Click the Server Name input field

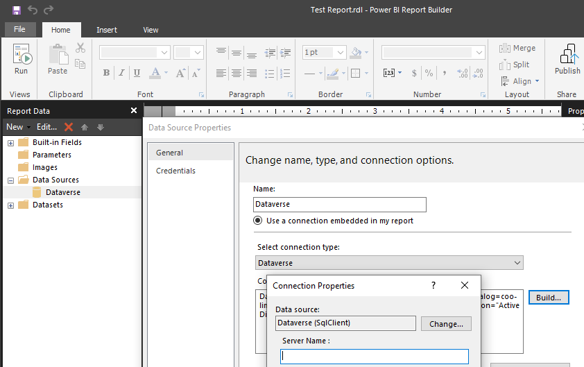tap(375, 357)
